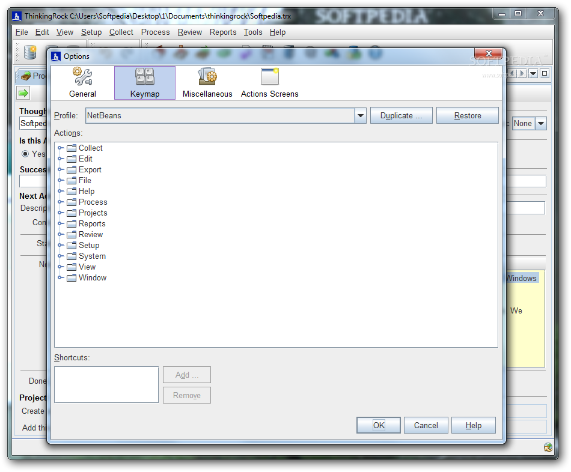Image resolution: width=571 pixels, height=472 pixels.
Task: Click the Help button in Options dialog
Action: click(x=474, y=425)
